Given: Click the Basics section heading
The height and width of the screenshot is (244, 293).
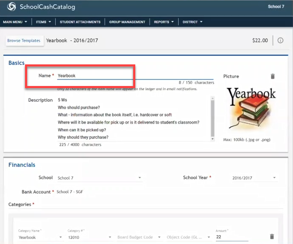Looking at the screenshot, I should [x=17, y=63].
